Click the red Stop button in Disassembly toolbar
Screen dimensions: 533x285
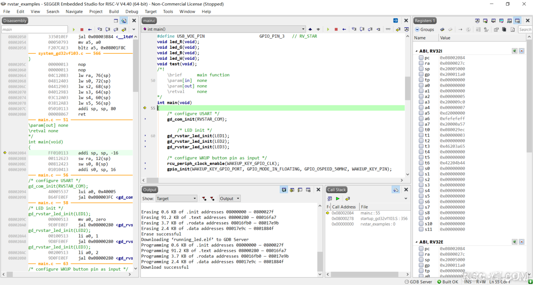(x=82, y=29)
